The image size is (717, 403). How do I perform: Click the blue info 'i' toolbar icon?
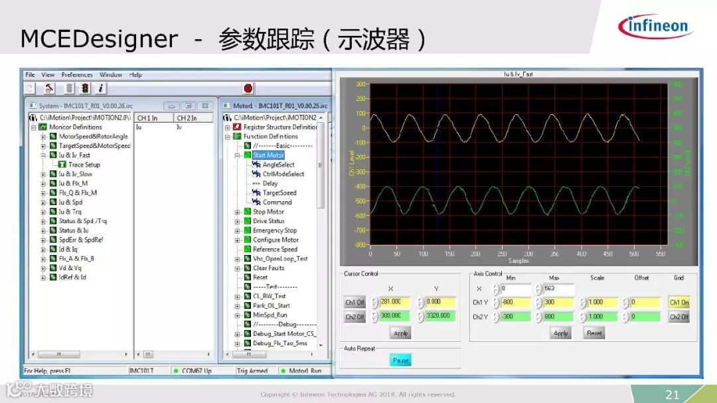[101, 88]
